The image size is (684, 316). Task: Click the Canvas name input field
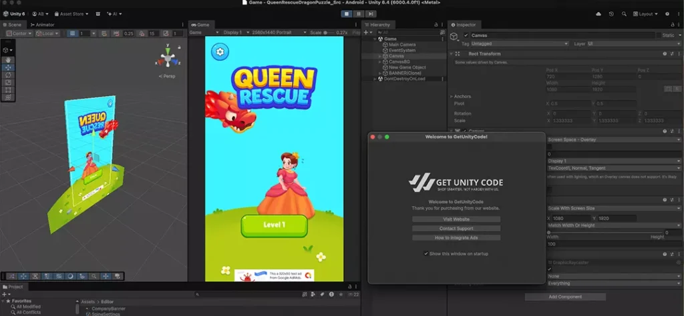[x=562, y=35]
